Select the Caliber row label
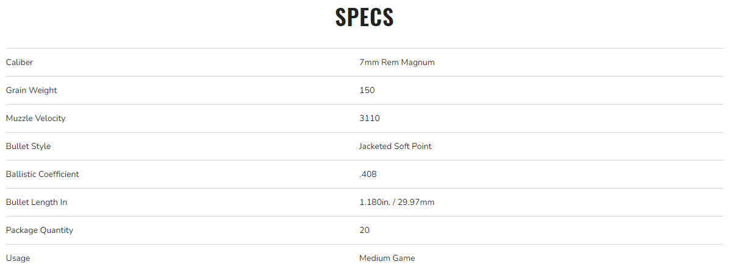This screenshot has width=732, height=267. click(20, 62)
